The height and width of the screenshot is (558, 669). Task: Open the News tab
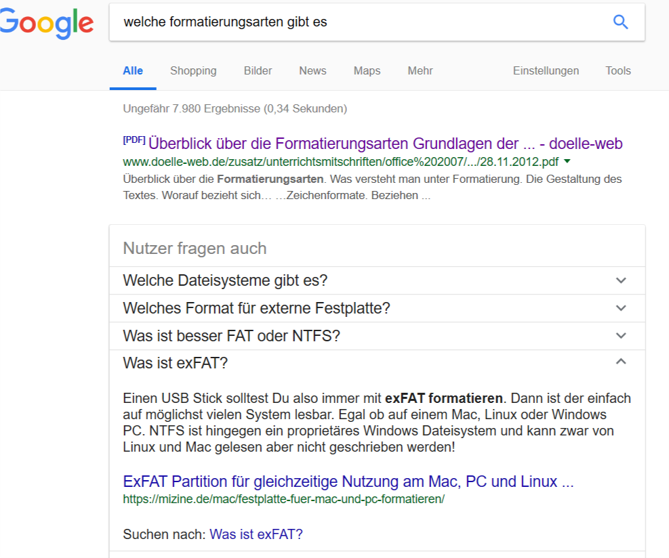[312, 70]
